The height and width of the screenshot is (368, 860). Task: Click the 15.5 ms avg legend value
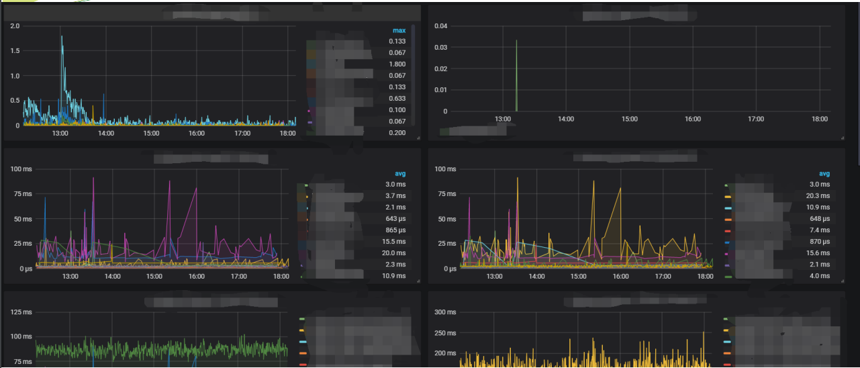393,241
